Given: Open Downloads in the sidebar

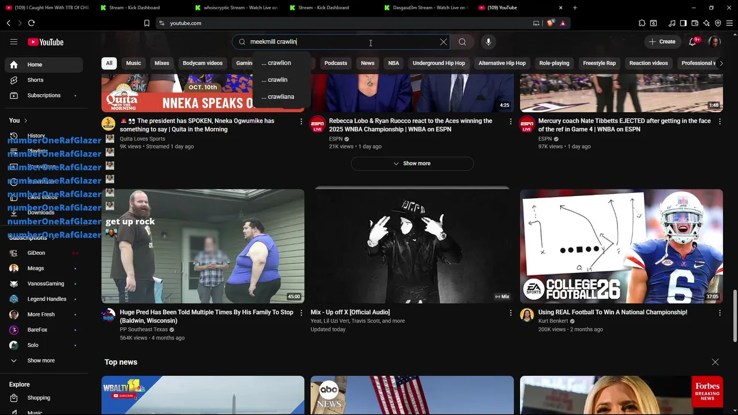Looking at the screenshot, I should pos(44,213).
